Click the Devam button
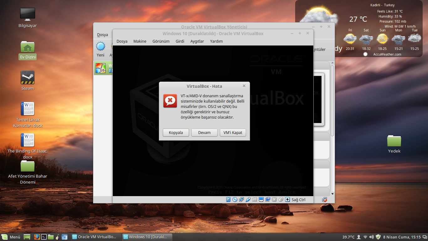The image size is (428, 241). [x=204, y=132]
